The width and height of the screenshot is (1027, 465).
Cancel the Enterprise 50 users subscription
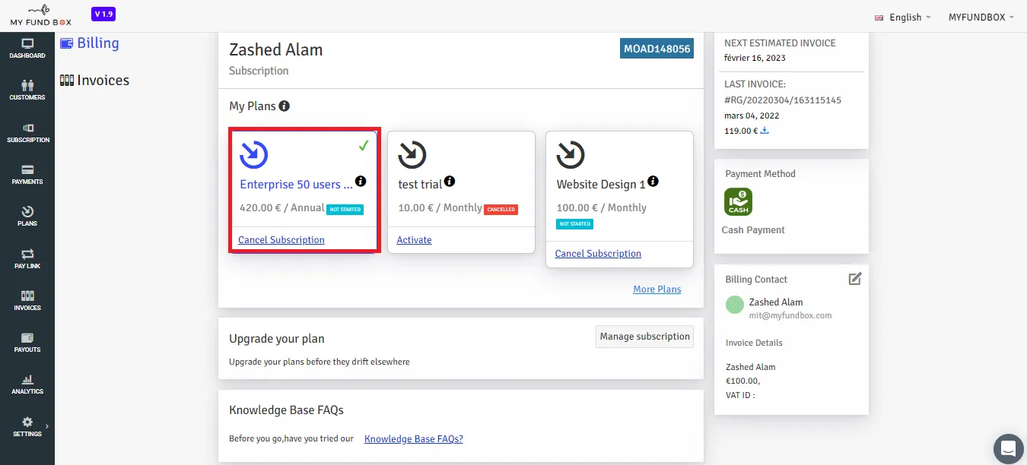[281, 240]
